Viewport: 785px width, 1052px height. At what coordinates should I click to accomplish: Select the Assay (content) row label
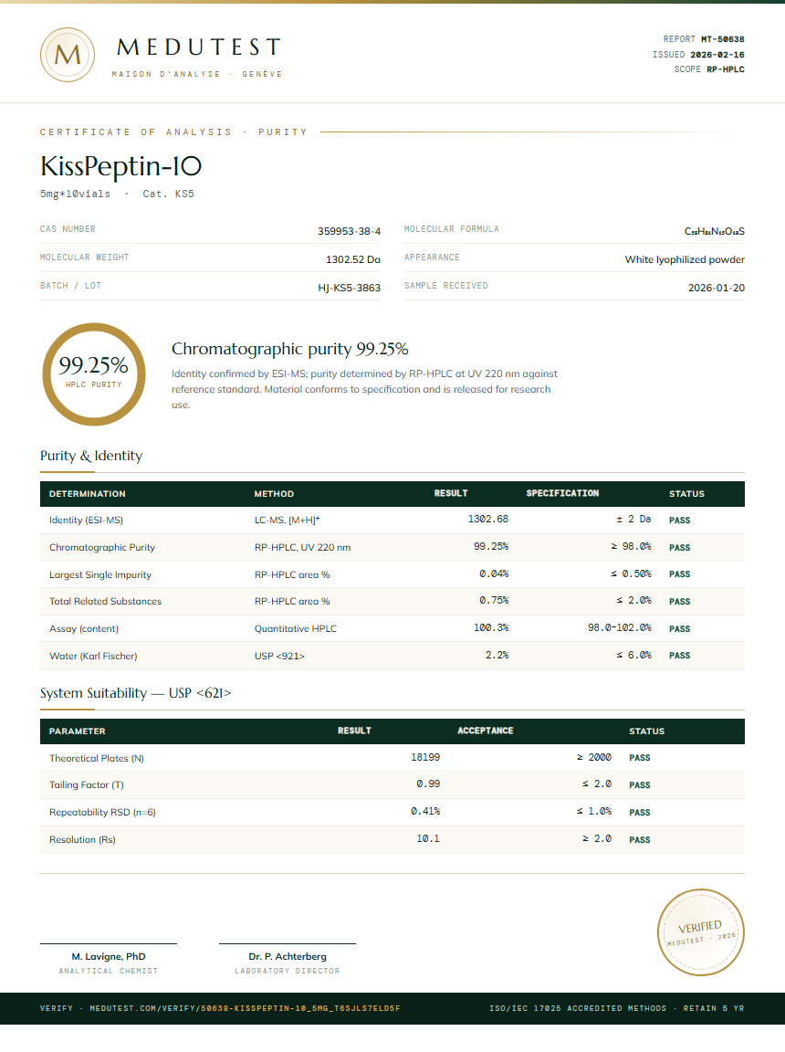pos(84,628)
